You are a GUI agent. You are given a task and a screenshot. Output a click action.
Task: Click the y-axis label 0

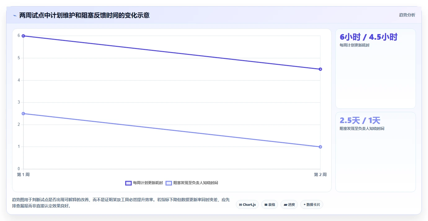click(19, 169)
